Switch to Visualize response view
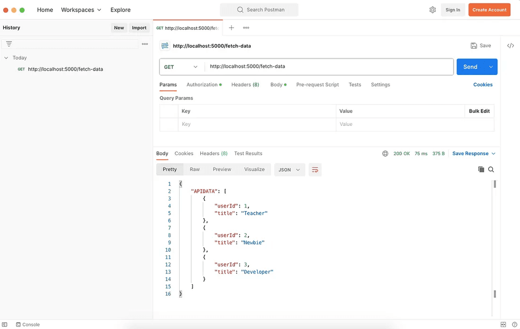Screen dimensions: 520x329 (x=254, y=169)
